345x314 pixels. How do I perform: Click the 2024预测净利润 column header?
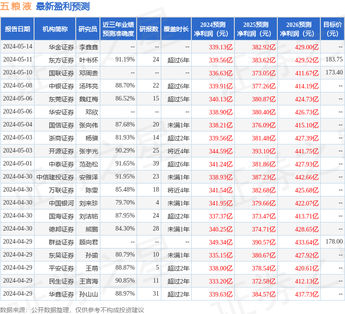[213, 29]
